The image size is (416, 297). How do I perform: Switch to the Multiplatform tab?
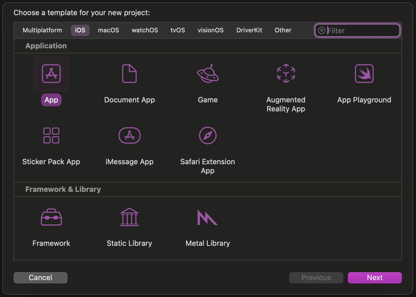pyautogui.click(x=42, y=30)
